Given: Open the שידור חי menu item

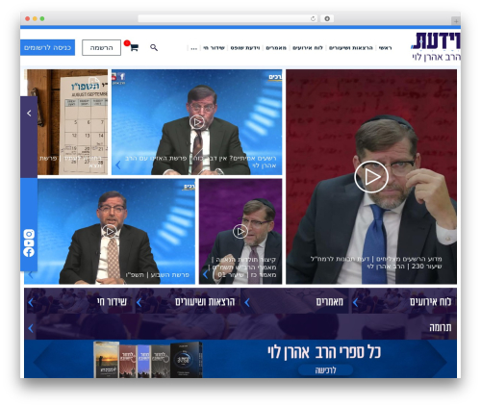Looking at the screenshot, I should pos(214,48).
